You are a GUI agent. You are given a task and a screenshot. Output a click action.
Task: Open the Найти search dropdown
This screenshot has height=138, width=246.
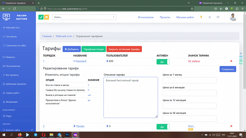pos(84,17)
